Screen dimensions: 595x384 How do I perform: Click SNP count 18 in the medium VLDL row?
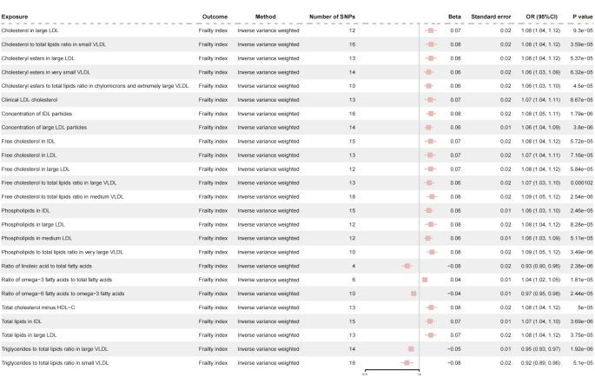coord(353,197)
